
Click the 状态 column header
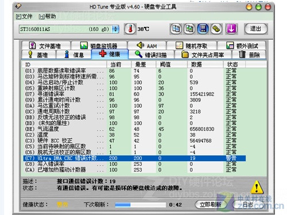[234, 64]
